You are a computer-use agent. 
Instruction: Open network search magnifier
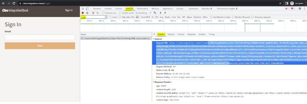(x=97, y=13)
